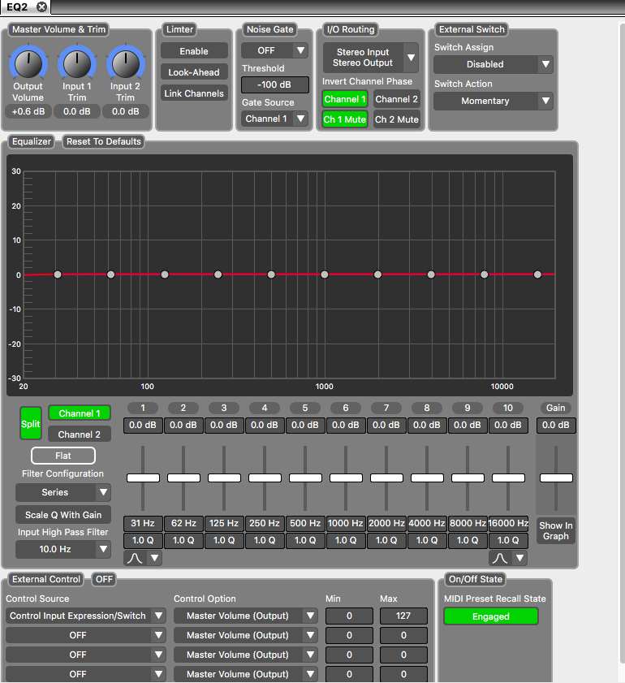Toggle Ch 2 Mute

click(396, 119)
